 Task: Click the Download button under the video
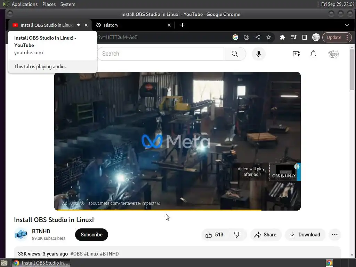click(x=305, y=235)
